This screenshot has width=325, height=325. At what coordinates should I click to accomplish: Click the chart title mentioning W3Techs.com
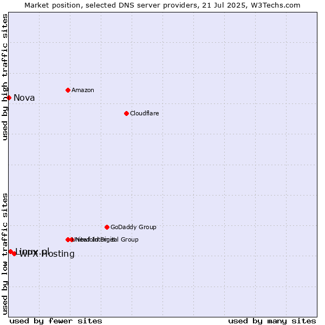[162, 5]
